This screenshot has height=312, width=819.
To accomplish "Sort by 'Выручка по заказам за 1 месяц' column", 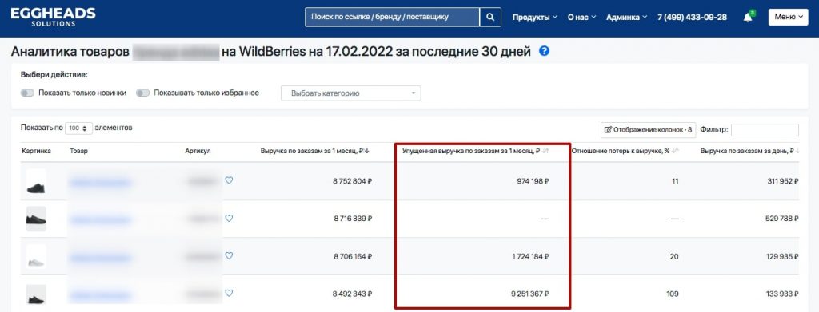I will tap(315, 151).
